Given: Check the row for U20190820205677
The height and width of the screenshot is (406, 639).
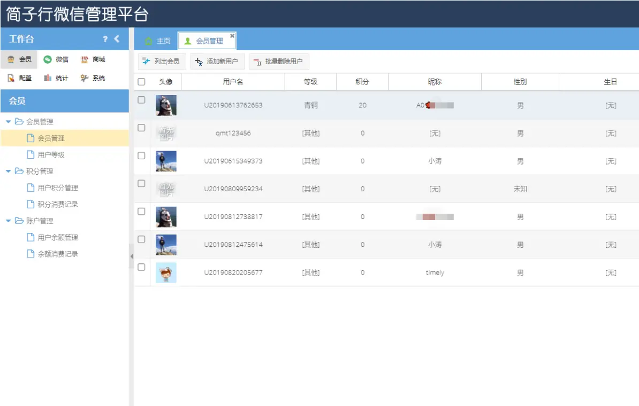Looking at the screenshot, I should pyautogui.click(x=141, y=267).
